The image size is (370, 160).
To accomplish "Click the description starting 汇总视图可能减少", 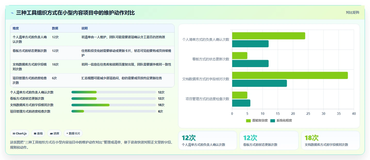I will [x=122, y=78].
